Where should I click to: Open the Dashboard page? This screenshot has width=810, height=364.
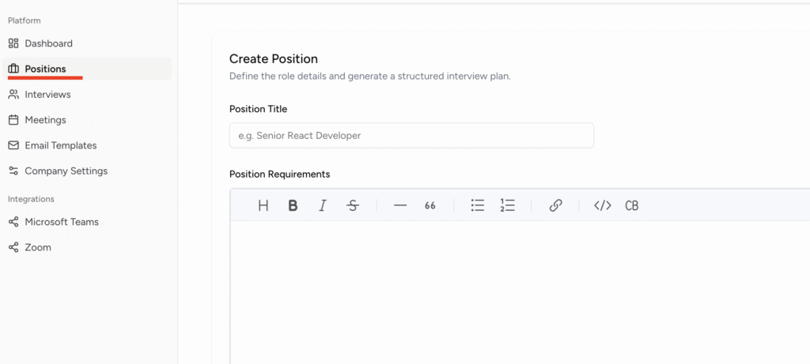[48, 43]
